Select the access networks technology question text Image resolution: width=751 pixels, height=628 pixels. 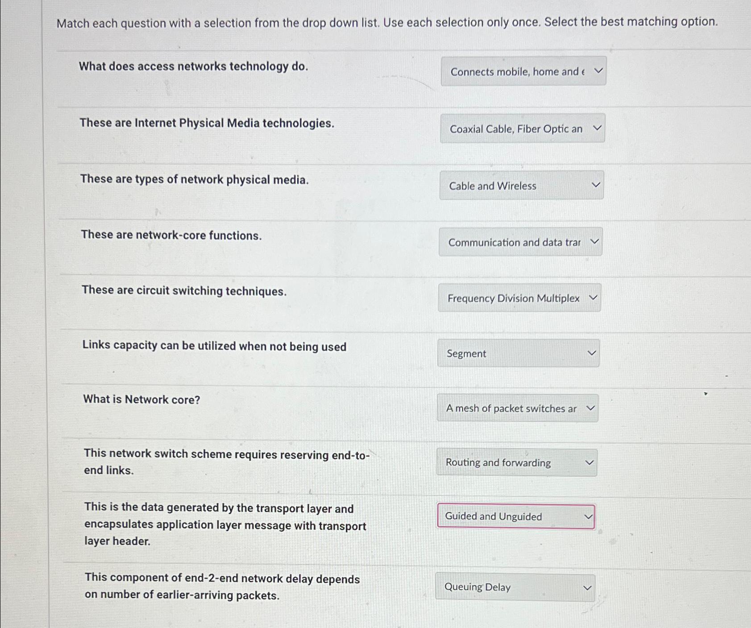coord(193,66)
